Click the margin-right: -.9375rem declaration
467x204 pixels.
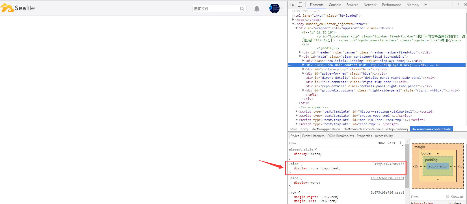click(316, 197)
